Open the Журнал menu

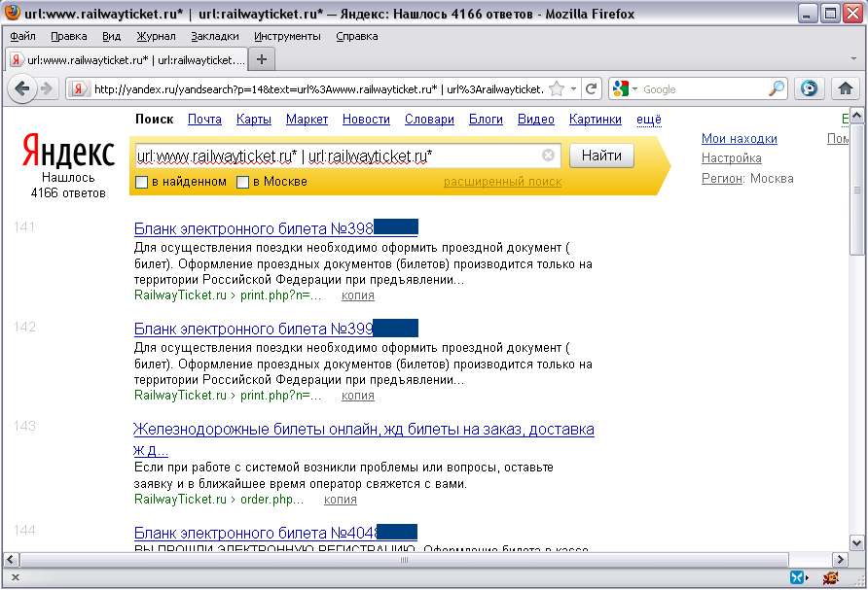156,37
